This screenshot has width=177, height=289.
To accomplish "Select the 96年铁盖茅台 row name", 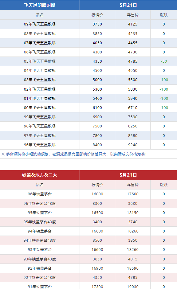I will 40,194.
